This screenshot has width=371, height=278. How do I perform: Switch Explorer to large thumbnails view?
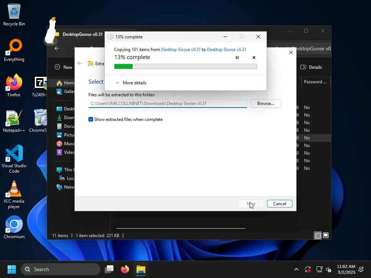pos(326,235)
